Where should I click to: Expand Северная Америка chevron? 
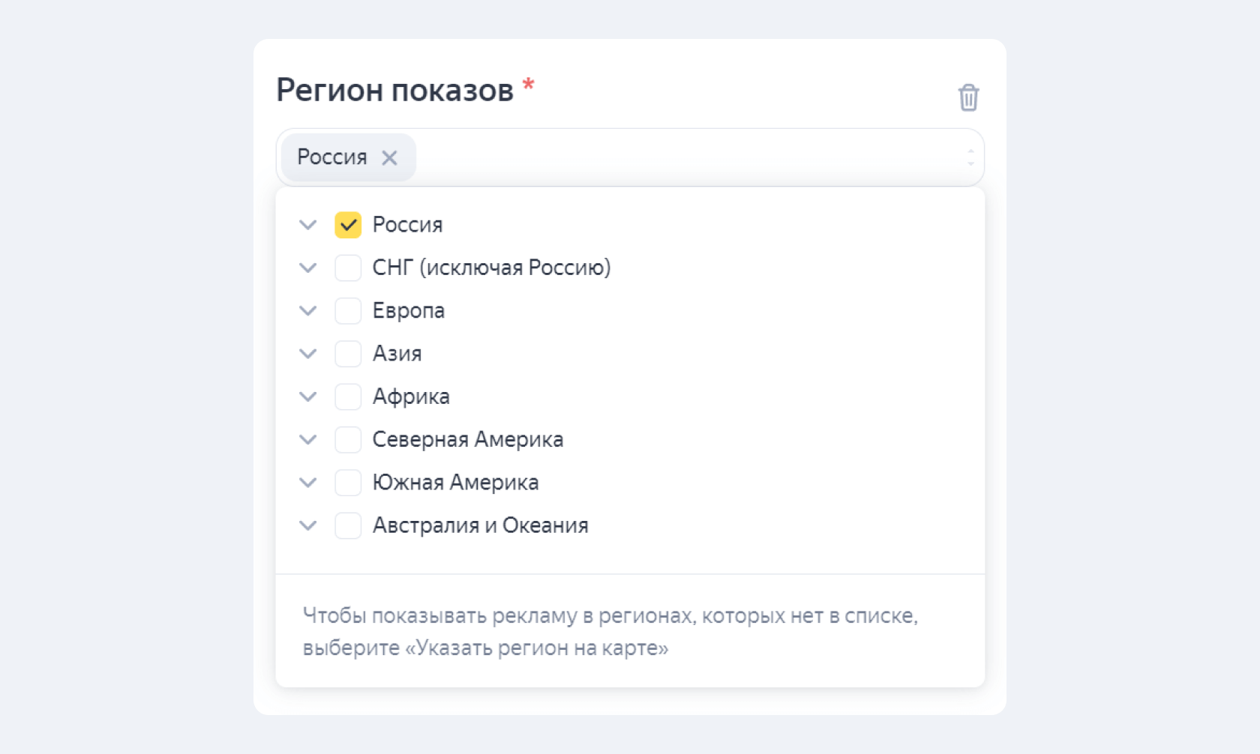coord(307,439)
